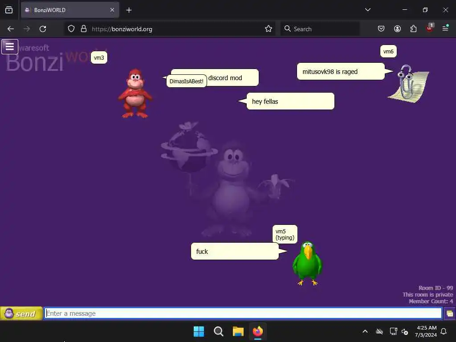Close the BonziWORLD tab
Screen dimensions: 456x342
point(112,10)
